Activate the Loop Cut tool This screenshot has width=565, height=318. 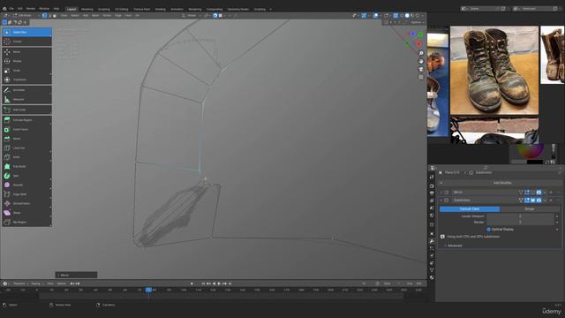click(26, 148)
